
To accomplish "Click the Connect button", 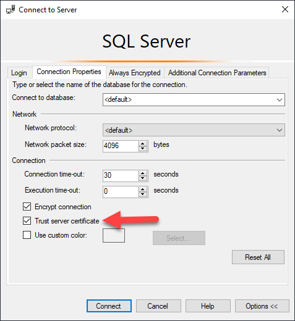I will click(x=109, y=306).
